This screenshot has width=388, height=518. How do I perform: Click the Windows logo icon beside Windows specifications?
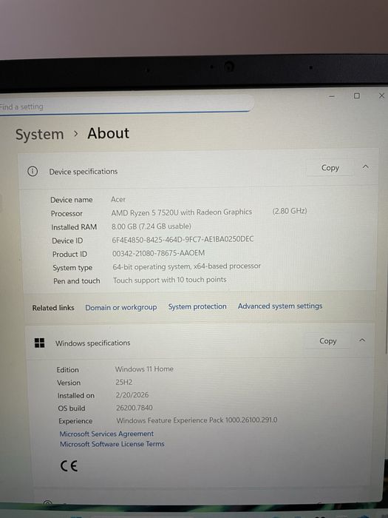pos(40,343)
